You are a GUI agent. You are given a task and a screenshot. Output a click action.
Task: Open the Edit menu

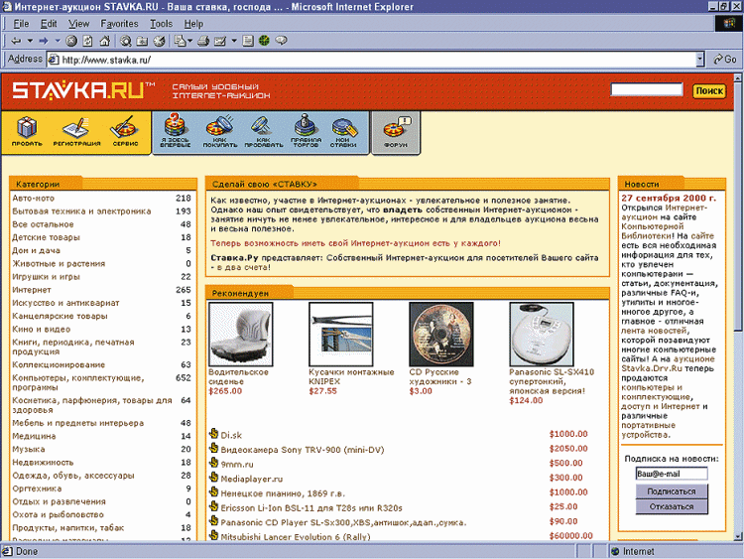(x=49, y=24)
